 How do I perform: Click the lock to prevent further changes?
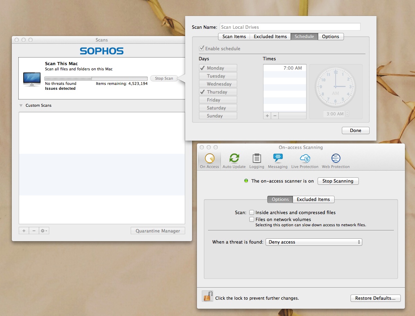point(207,297)
